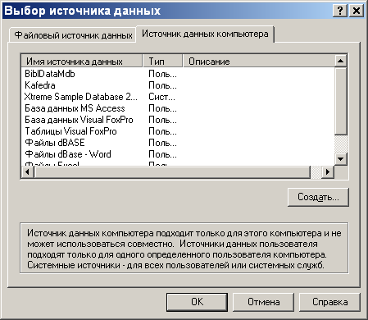Select Источник данных компьютера tab

coord(205,34)
